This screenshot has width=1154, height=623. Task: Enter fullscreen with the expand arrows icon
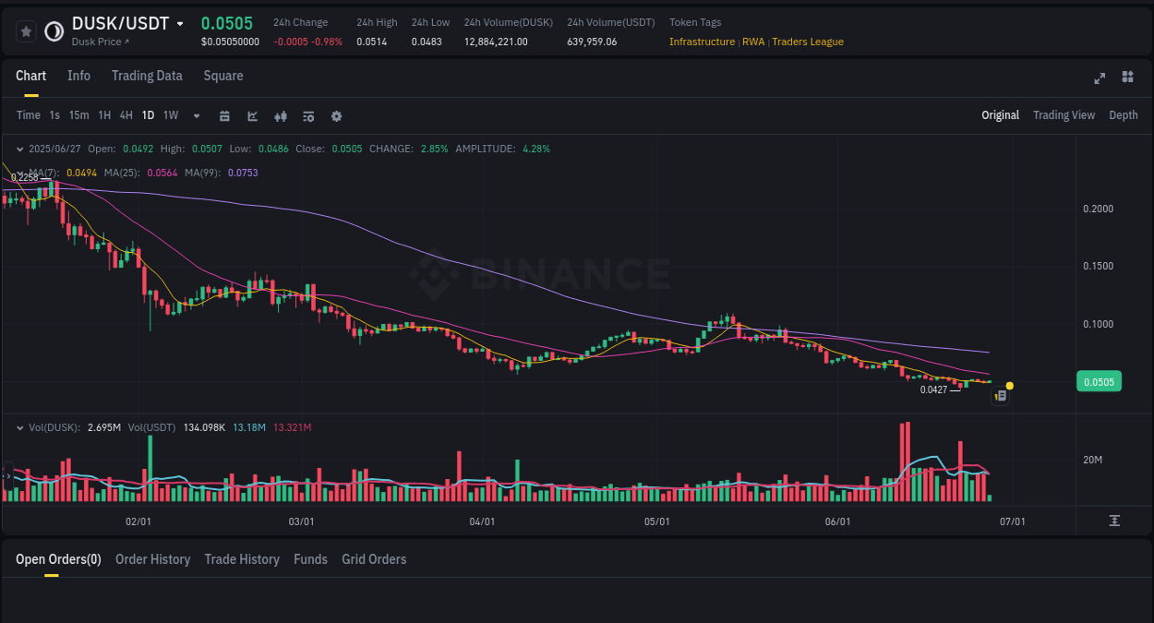[x=1099, y=78]
